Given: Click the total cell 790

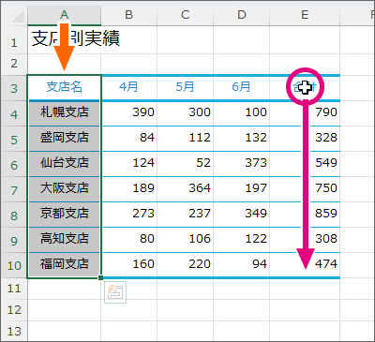Looking at the screenshot, I should (305, 113).
